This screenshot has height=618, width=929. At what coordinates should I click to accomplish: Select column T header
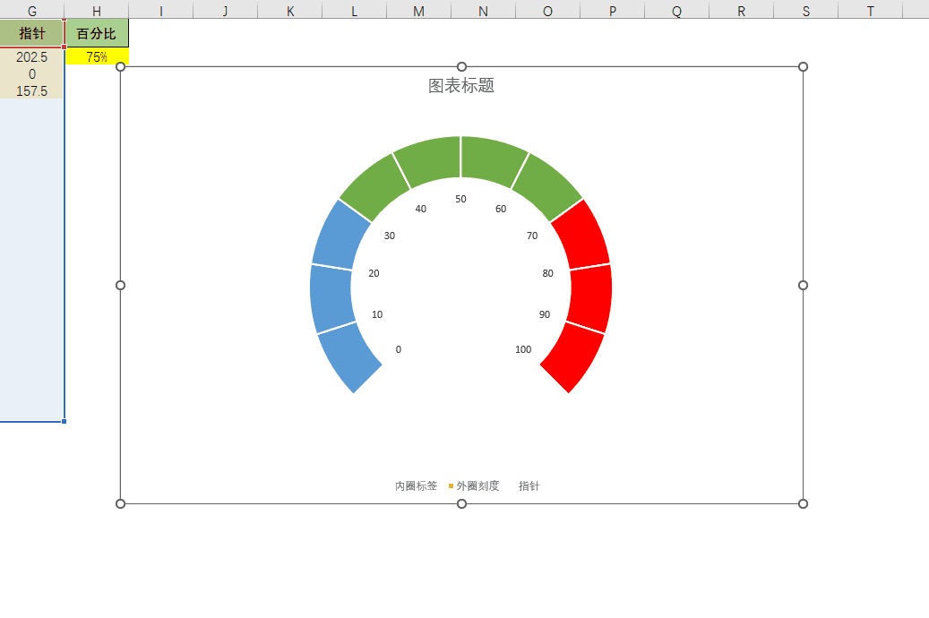[x=870, y=11]
